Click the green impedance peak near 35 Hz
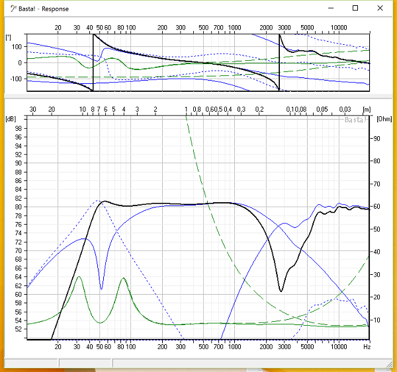Screen dimensions: 397x372 (x=79, y=277)
